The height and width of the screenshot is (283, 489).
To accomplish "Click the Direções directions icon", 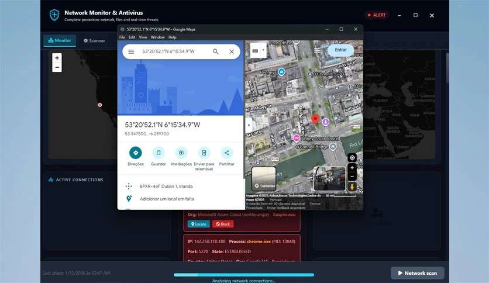I will [136, 153].
